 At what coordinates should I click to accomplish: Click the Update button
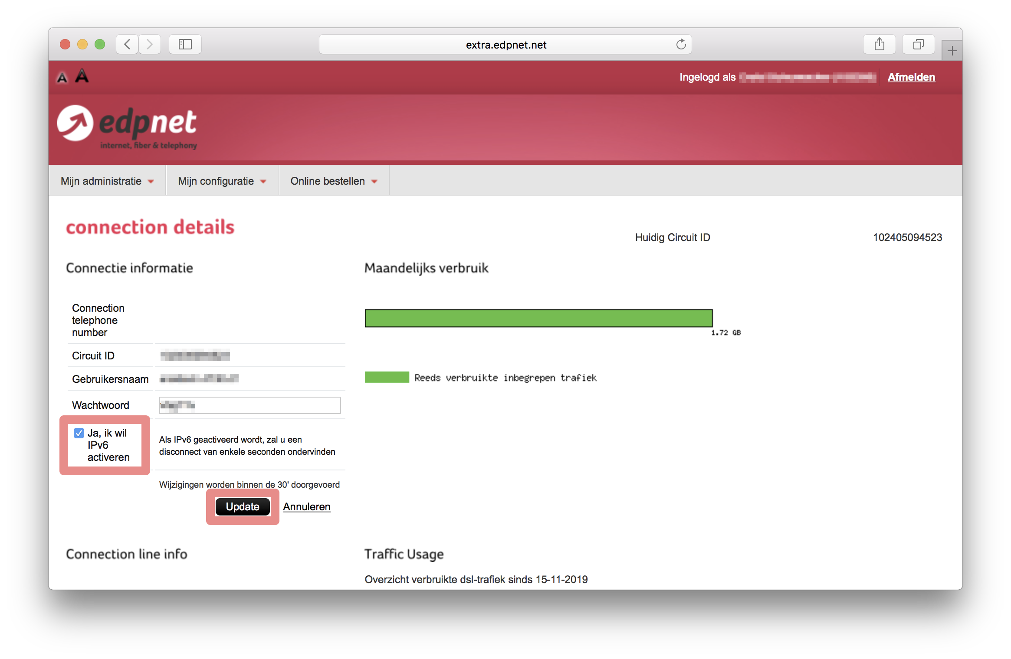(243, 507)
